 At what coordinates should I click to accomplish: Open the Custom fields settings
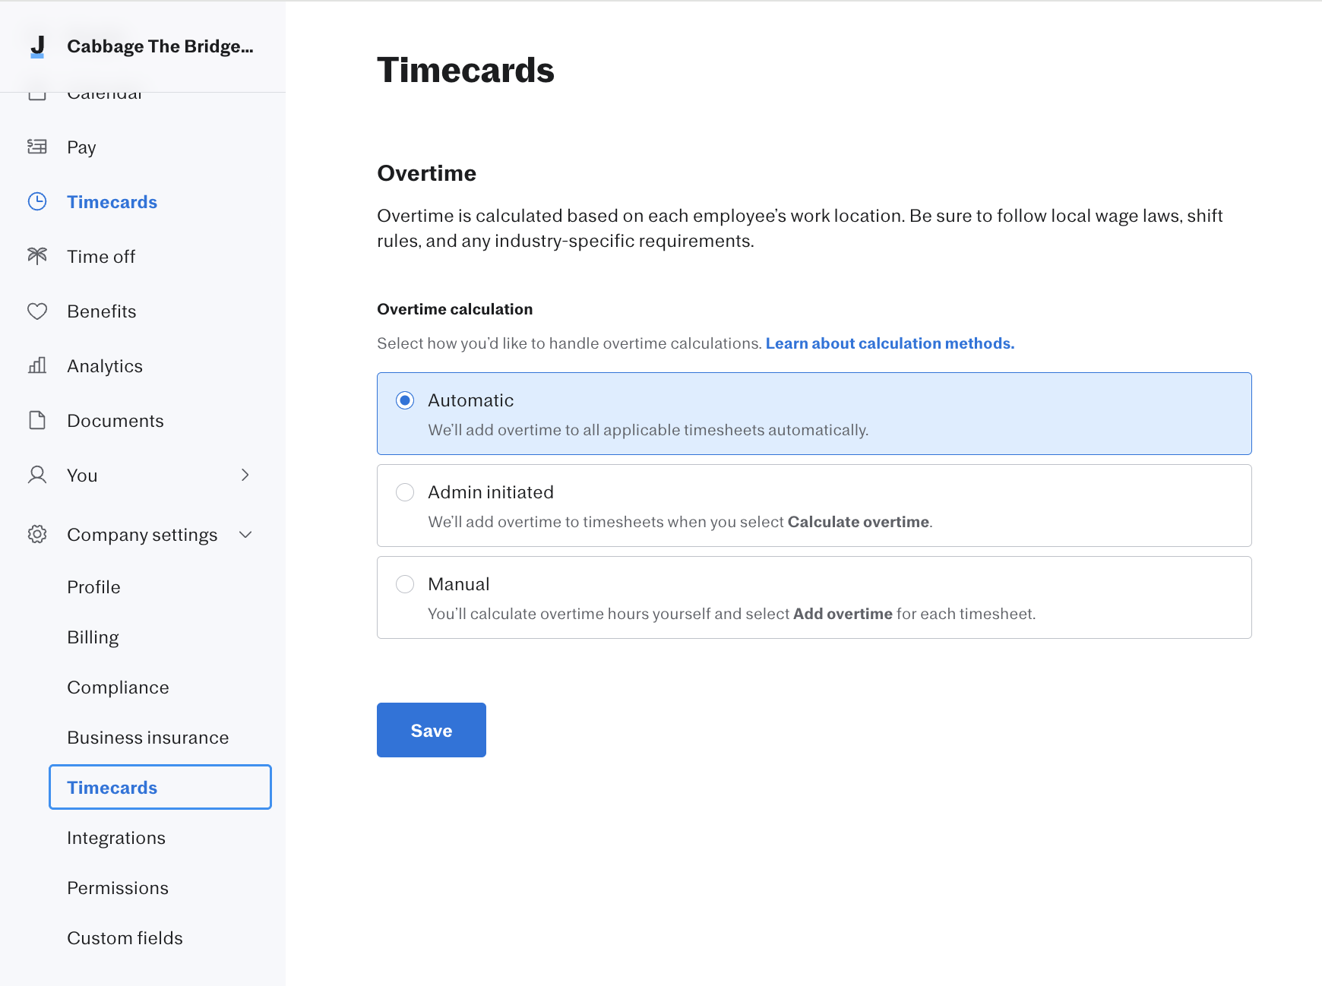125,937
